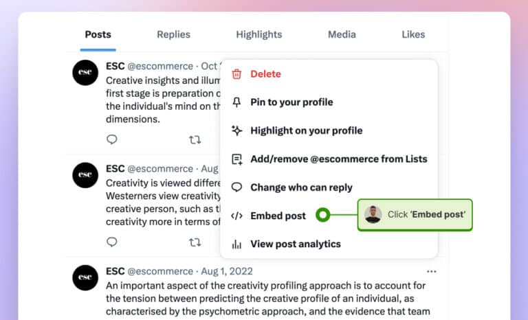Go to the Media tab
Viewport: 528px width, 320px height.
tap(342, 34)
